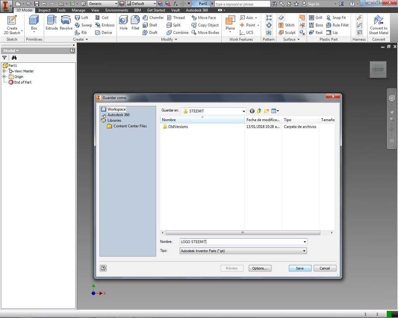This screenshot has width=398, height=318.
Task: Switch to the Get Started ribbon tab
Action: tap(156, 10)
